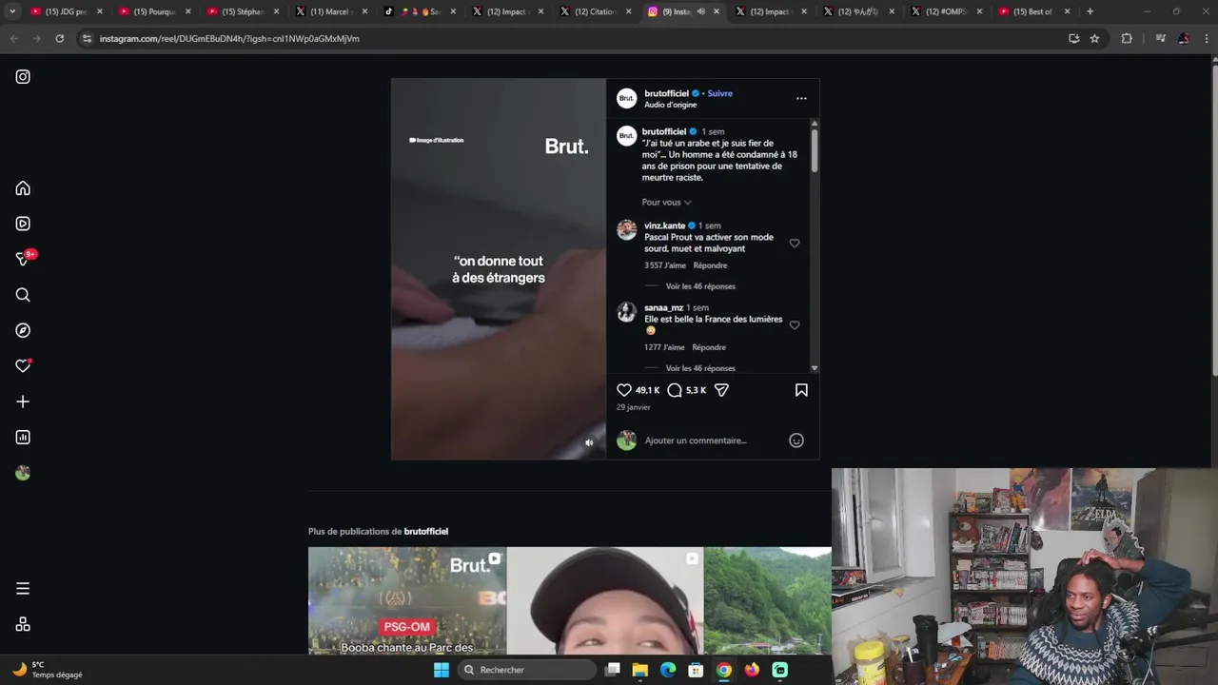Open three-dot options menu on post
The width and height of the screenshot is (1218, 685).
[x=801, y=98]
